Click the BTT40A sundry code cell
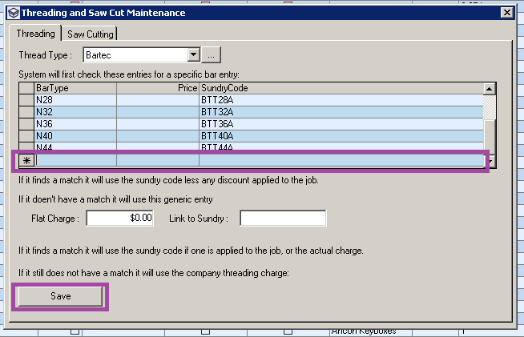 (341, 136)
